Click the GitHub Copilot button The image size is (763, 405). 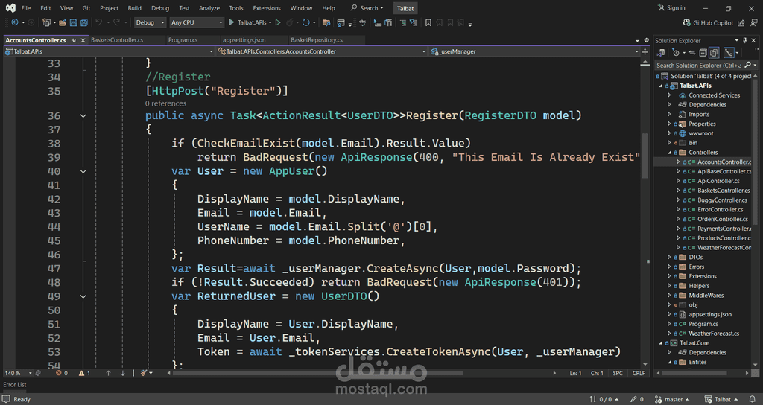click(x=708, y=23)
